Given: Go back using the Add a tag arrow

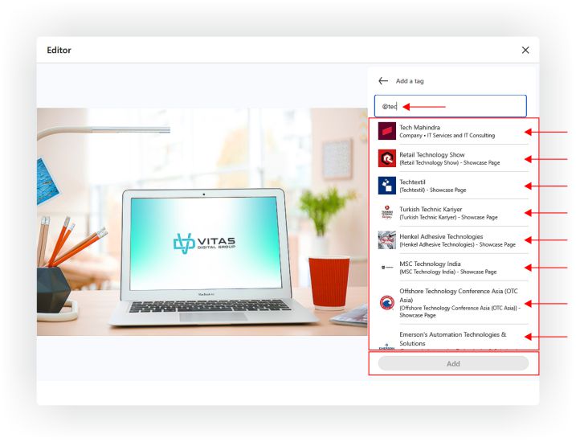Looking at the screenshot, I should [x=383, y=81].
